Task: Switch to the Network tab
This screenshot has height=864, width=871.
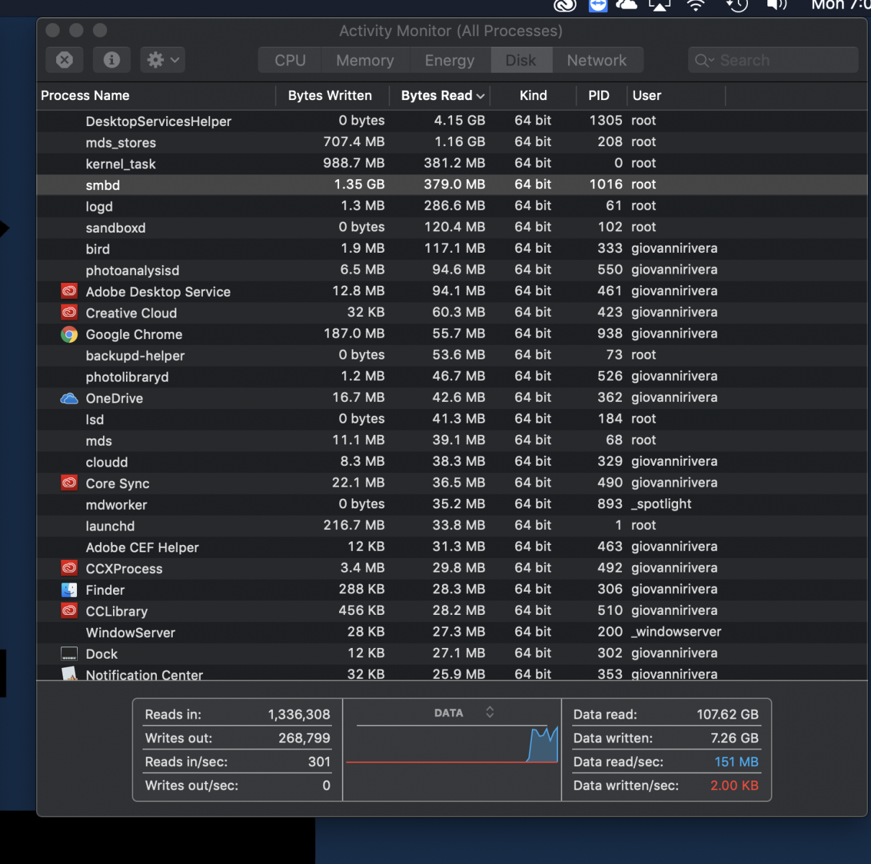Action: (x=597, y=60)
